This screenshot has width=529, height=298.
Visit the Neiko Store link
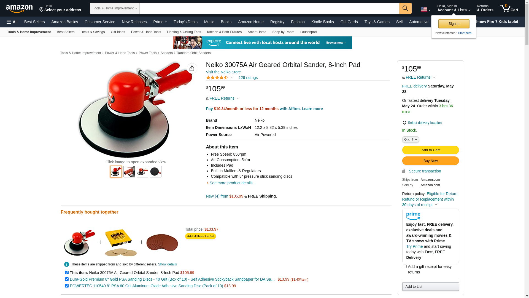223,72
